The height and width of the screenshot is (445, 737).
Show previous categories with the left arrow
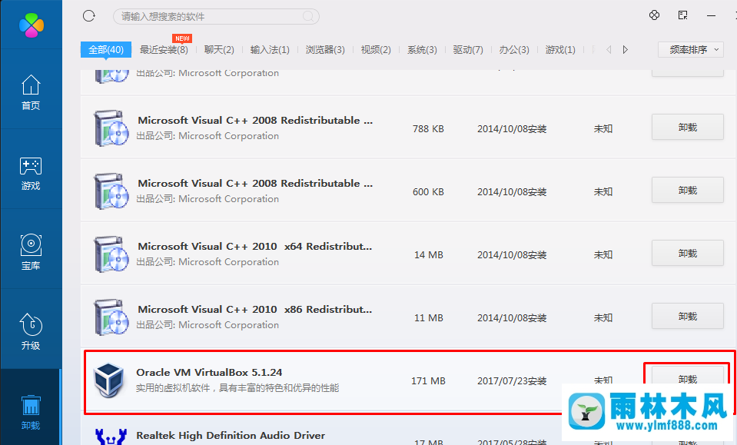(x=609, y=49)
